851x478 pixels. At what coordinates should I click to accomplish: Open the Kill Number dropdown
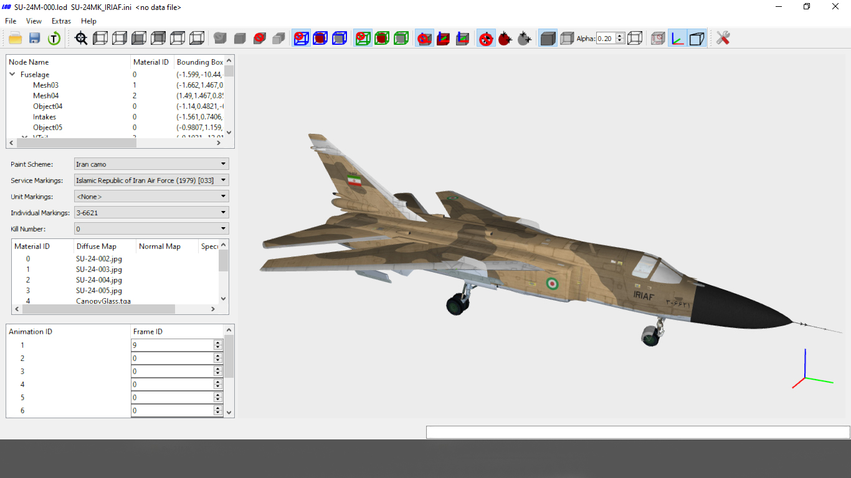point(151,229)
